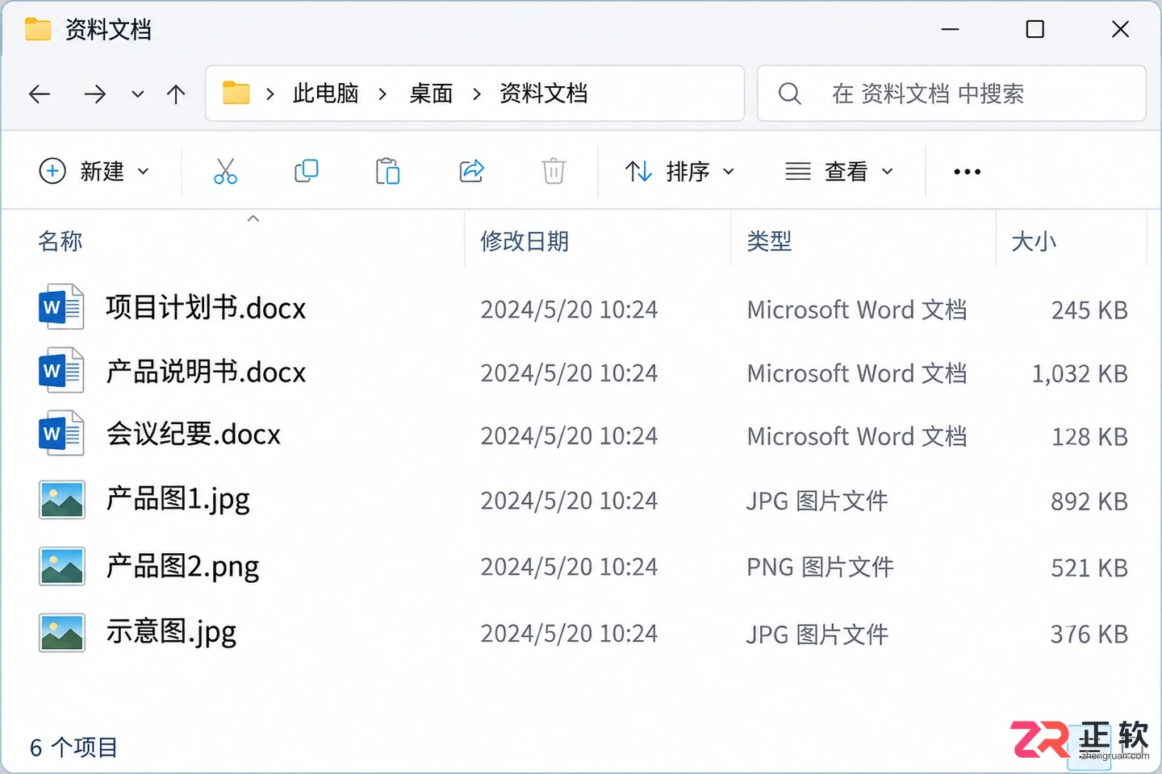This screenshot has width=1162, height=774.
Task: Go up one folder level
Action: [x=176, y=94]
